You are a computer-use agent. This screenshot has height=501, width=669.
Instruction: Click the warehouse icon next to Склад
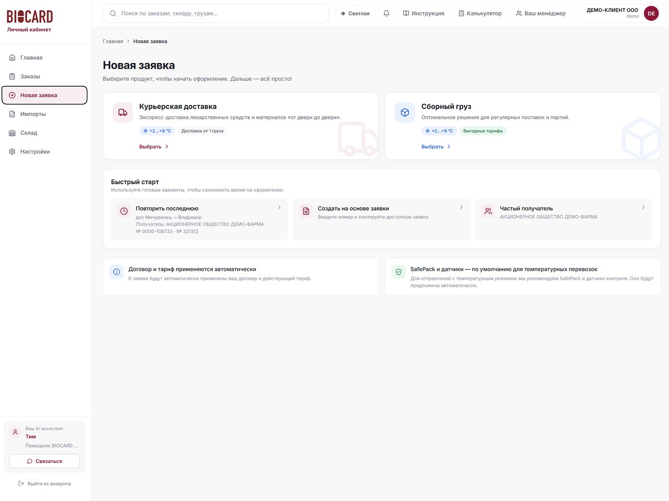(x=13, y=133)
